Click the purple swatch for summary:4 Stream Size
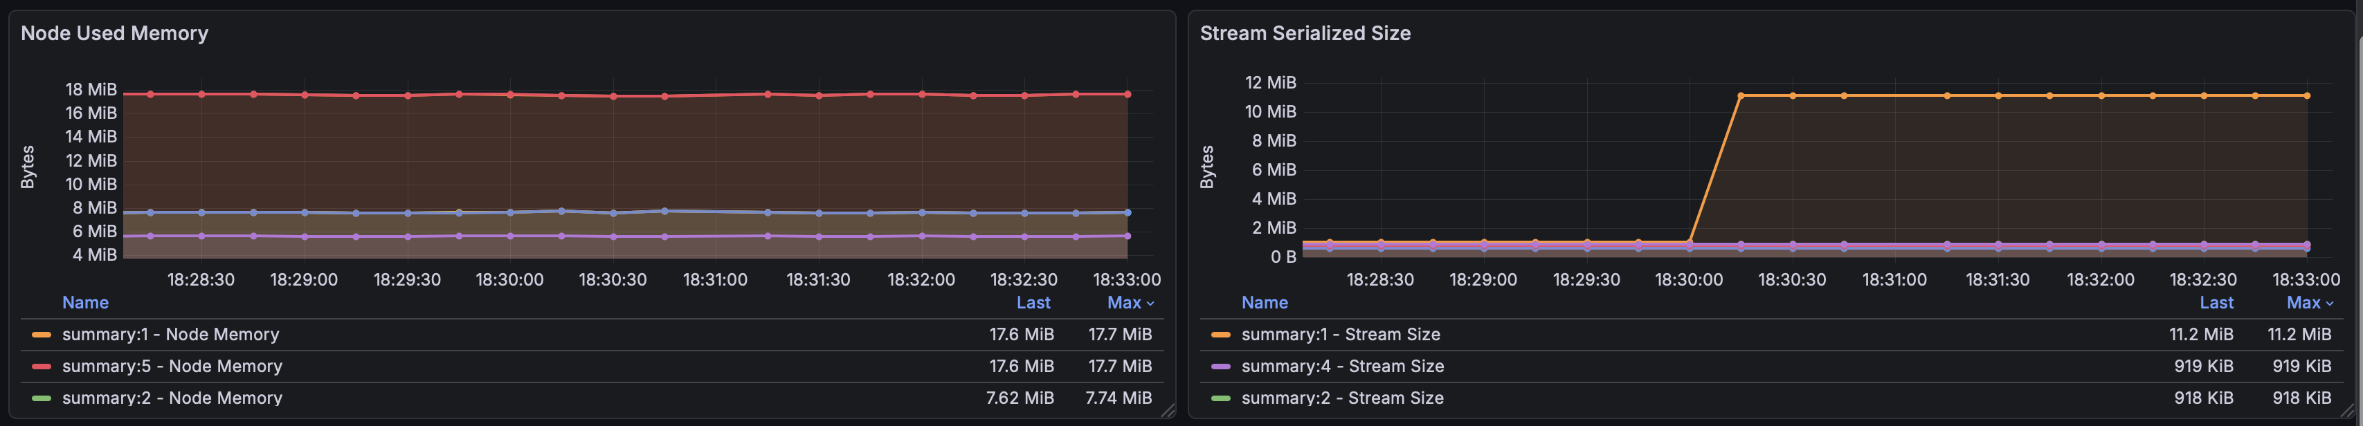 [x=1220, y=367]
